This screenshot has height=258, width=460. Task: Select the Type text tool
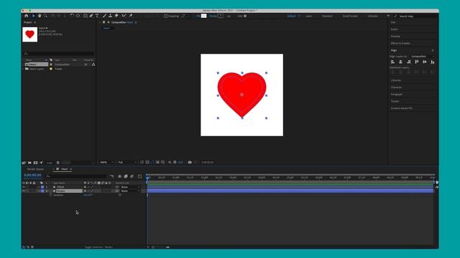97,16
